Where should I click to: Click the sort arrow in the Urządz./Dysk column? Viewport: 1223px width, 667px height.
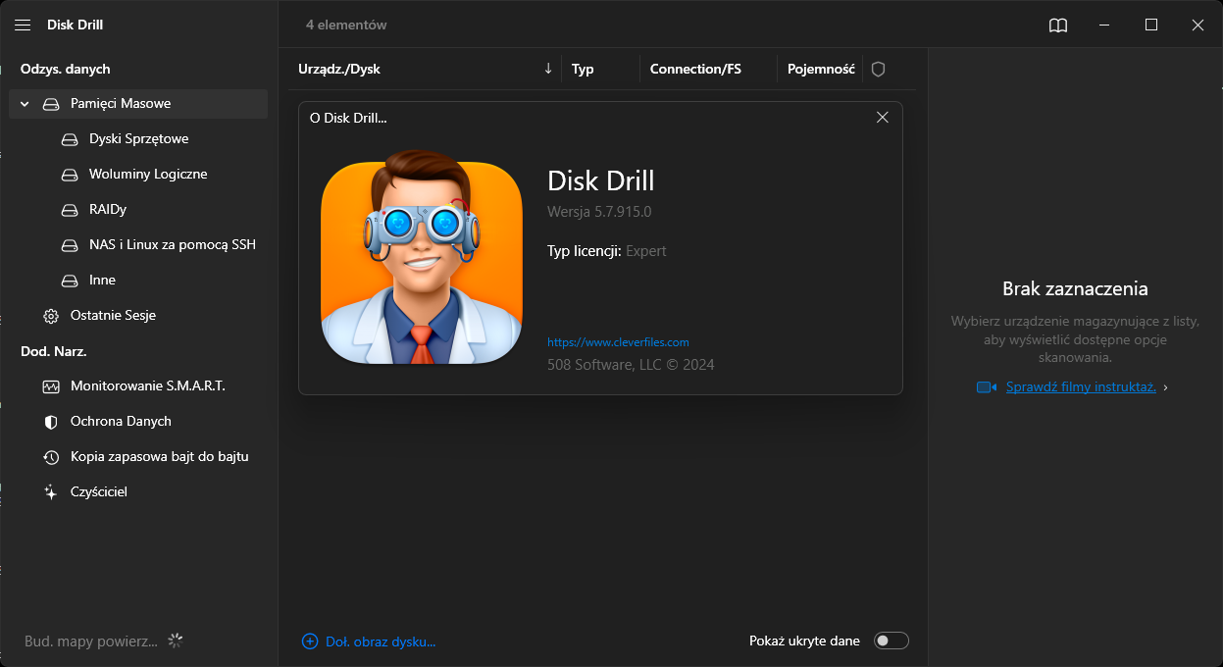coord(548,70)
